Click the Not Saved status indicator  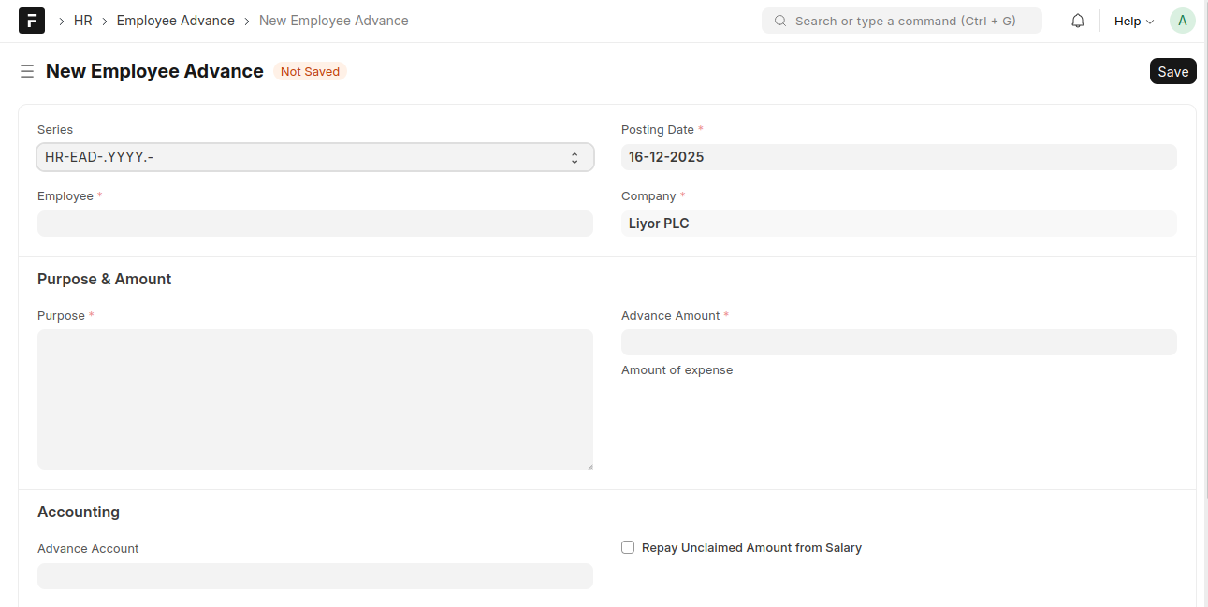point(310,71)
